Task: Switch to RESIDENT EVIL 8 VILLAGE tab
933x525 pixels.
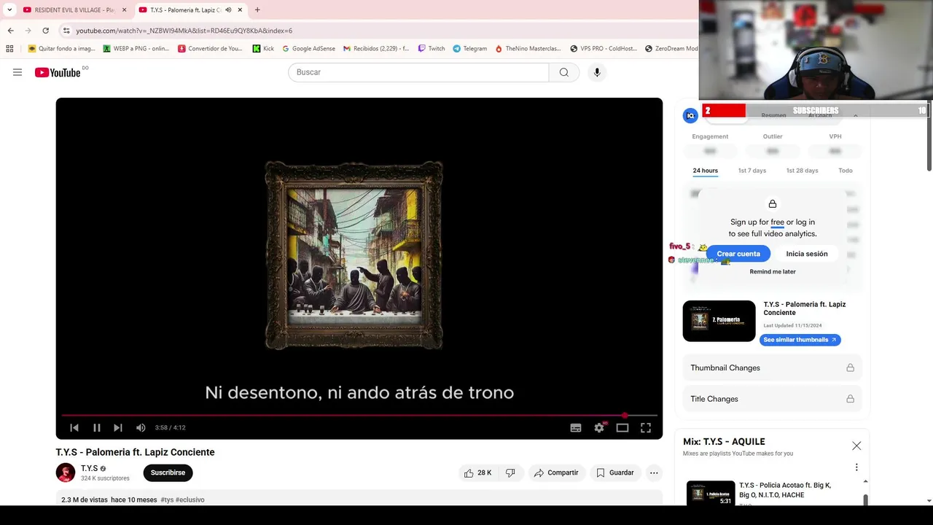Action: coord(71,10)
